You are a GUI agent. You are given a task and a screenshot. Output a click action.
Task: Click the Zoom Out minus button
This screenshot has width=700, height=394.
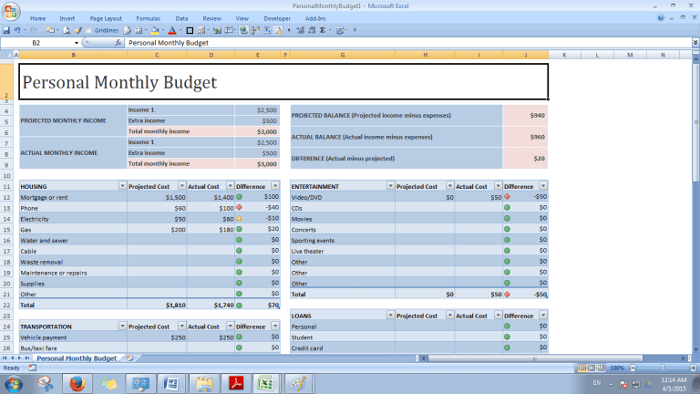(633, 368)
